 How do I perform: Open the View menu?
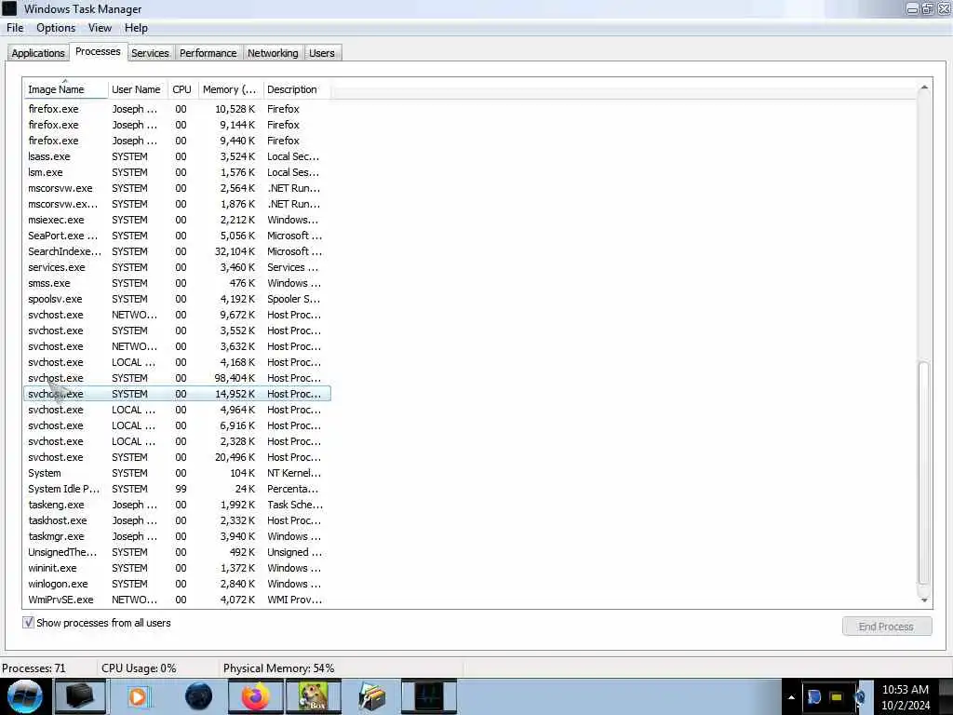tap(100, 28)
